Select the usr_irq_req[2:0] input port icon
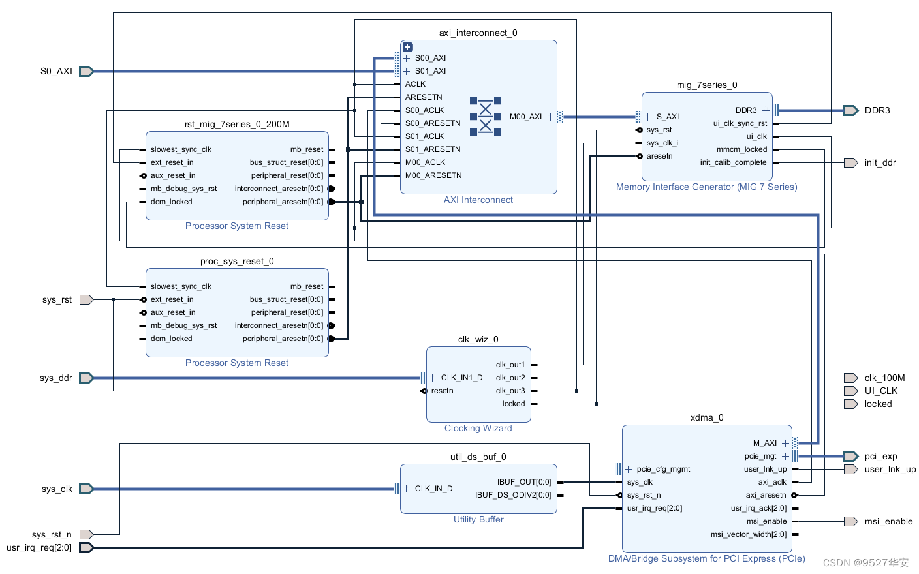Viewport: 919px width, 574px height. 87,547
